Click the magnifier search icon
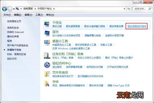Viewport: 154px width, 103px height. click(x=150, y=9)
